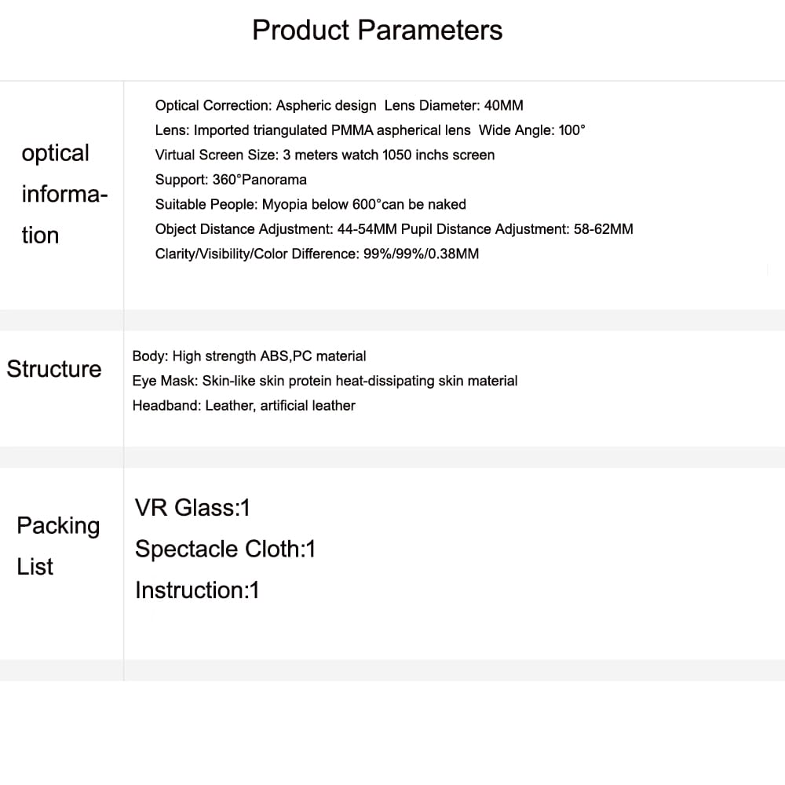Click the Product Parameters heading
The width and height of the screenshot is (785, 785).
point(377,31)
